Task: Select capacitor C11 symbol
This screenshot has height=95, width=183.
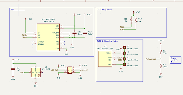Action: (x=75, y=33)
